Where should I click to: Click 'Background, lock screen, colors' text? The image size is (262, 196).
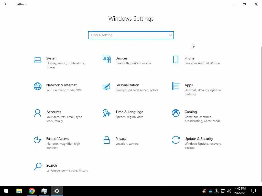pyautogui.click(x=137, y=90)
